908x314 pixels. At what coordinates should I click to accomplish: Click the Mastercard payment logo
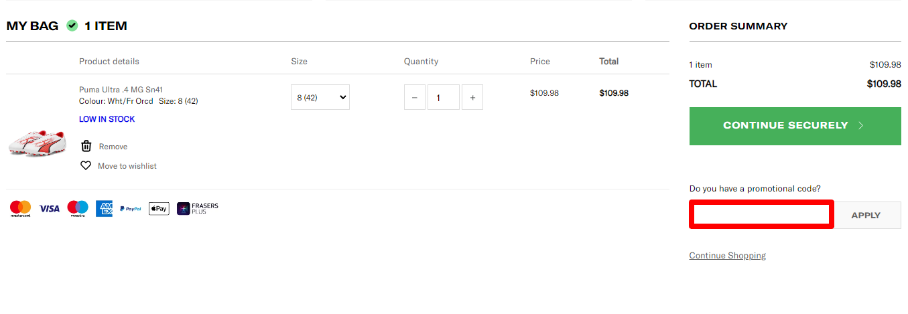pos(21,209)
